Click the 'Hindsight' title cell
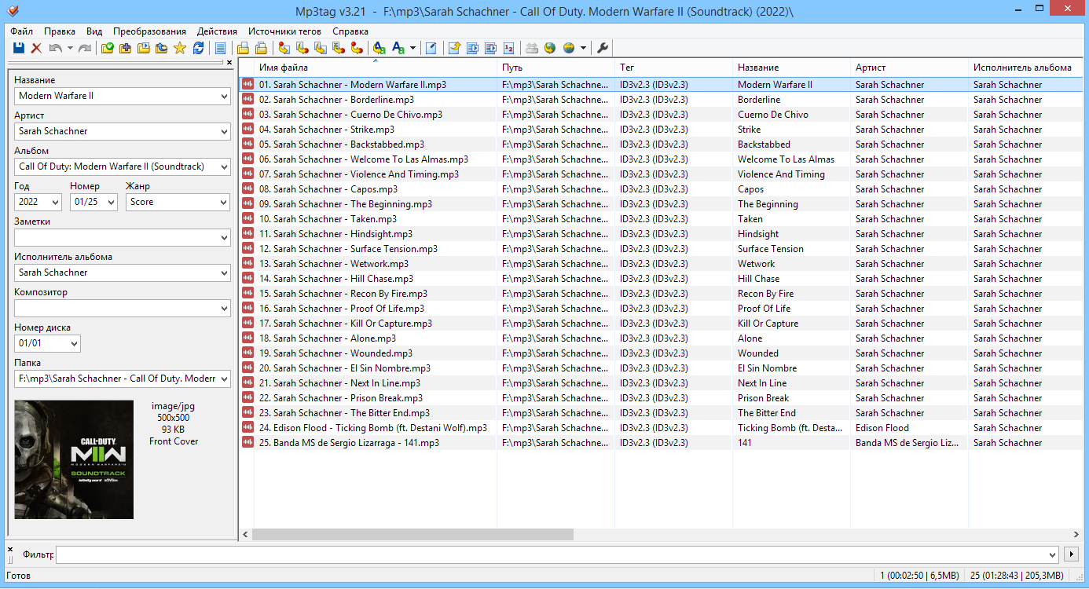The height and width of the screenshot is (589, 1089). 758,234
